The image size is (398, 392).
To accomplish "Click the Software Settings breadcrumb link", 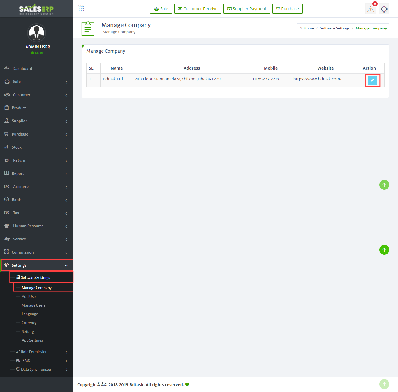I will pos(334,28).
